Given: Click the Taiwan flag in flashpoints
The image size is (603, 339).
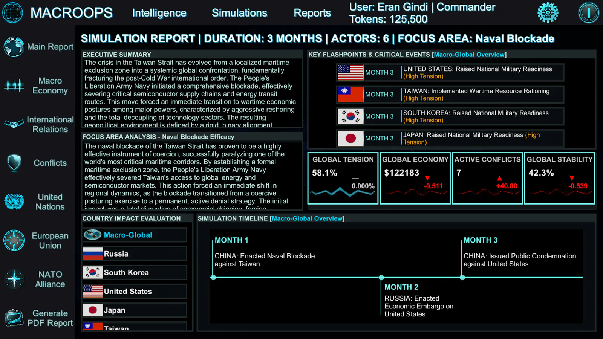Looking at the screenshot, I should 350,94.
